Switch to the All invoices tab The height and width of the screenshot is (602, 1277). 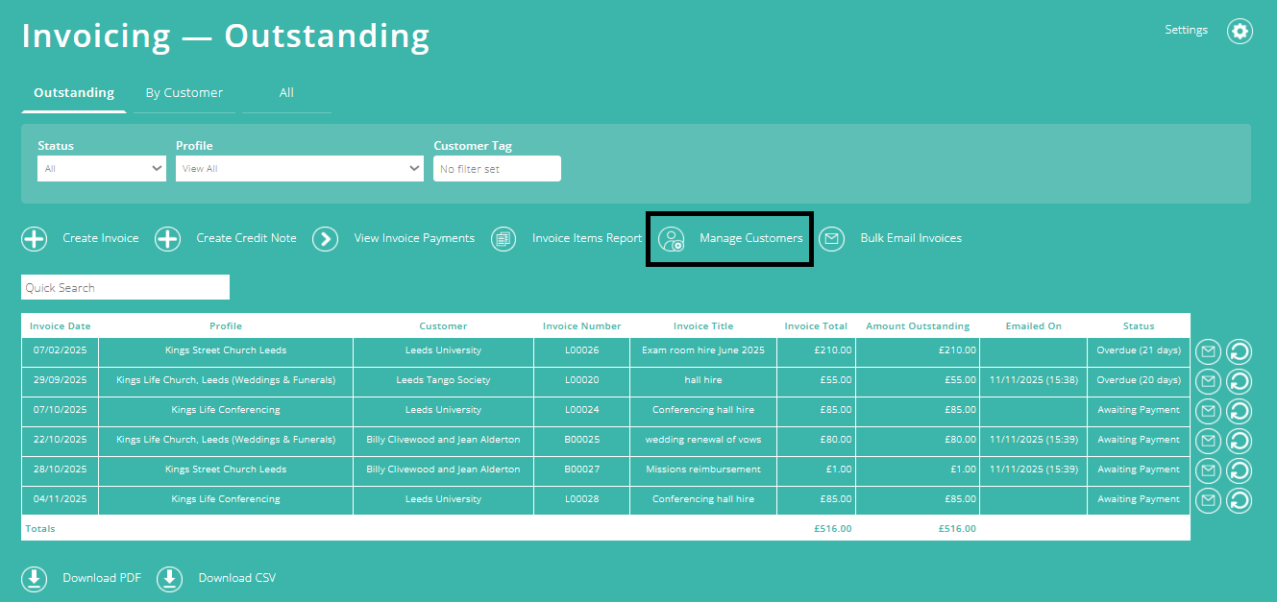click(x=285, y=92)
